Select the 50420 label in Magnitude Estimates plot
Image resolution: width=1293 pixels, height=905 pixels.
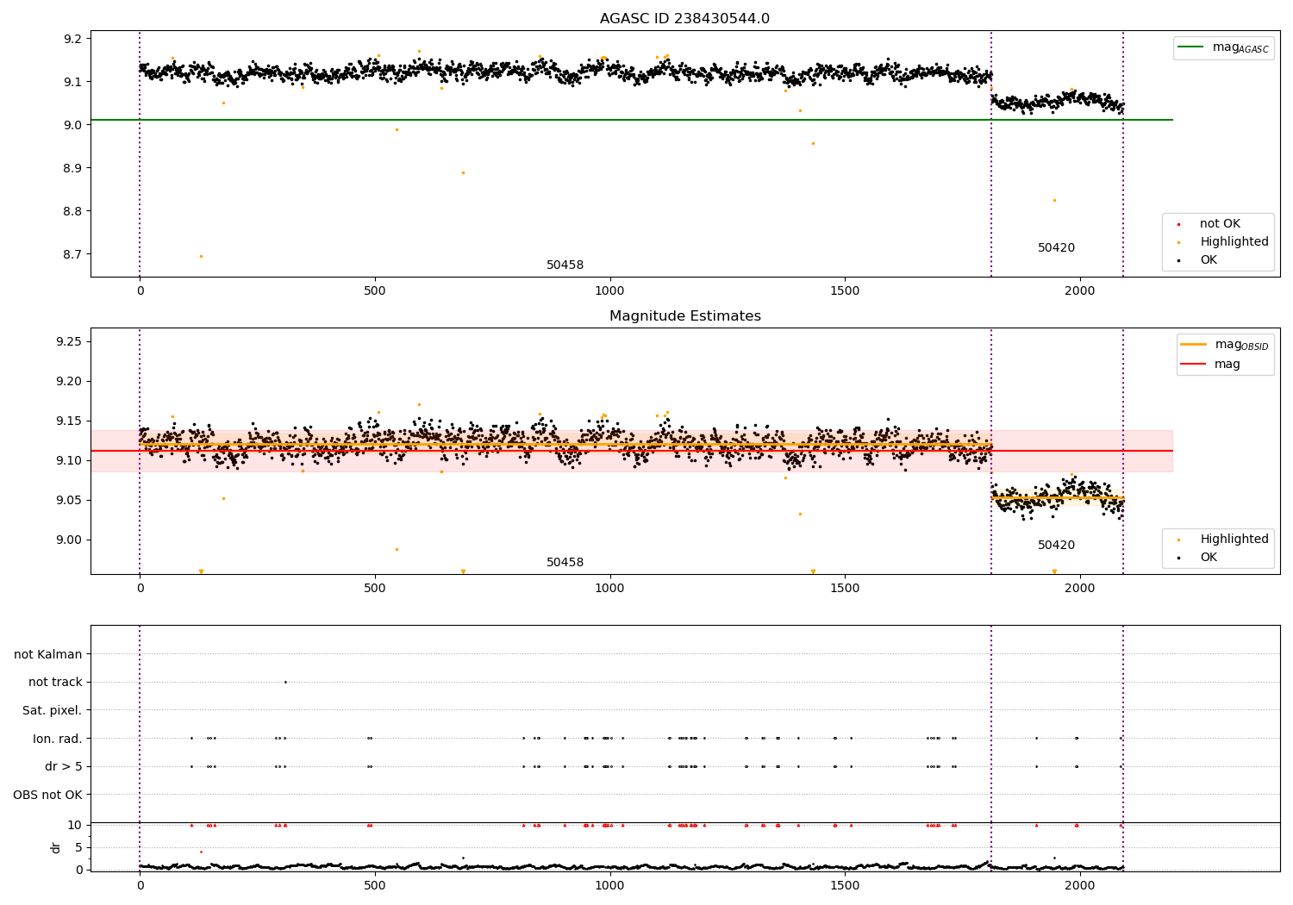click(x=1056, y=546)
